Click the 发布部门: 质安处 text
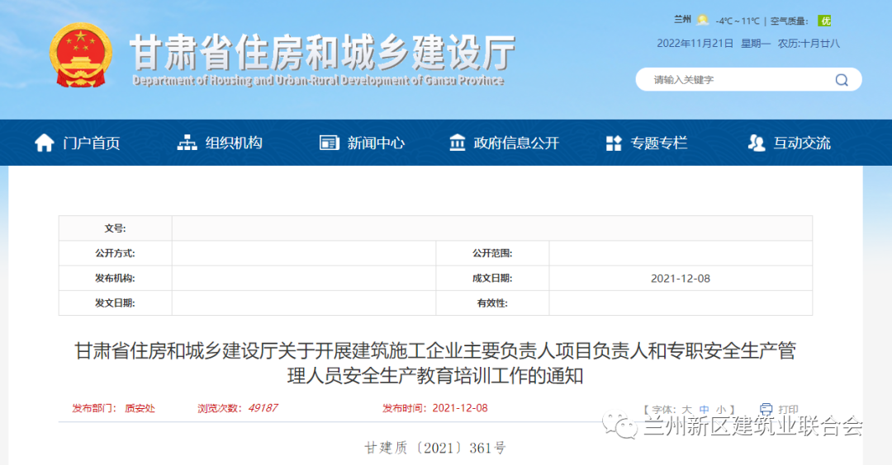 click(113, 408)
